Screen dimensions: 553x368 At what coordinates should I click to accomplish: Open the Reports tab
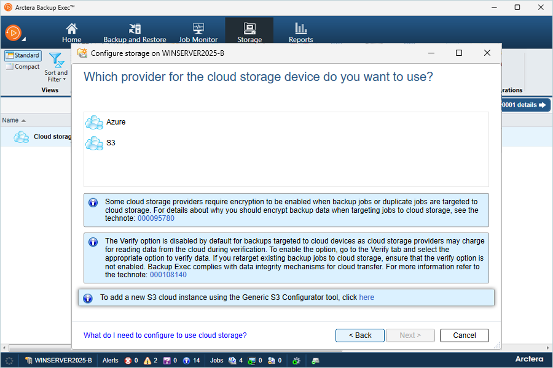point(300,33)
